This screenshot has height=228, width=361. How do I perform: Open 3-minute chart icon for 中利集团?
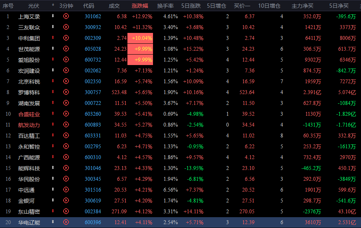[66, 38]
